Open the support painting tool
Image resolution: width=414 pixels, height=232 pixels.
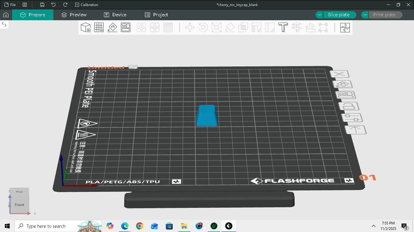[256, 27]
